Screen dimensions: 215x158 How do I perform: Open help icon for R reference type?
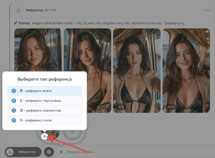pos(14,91)
